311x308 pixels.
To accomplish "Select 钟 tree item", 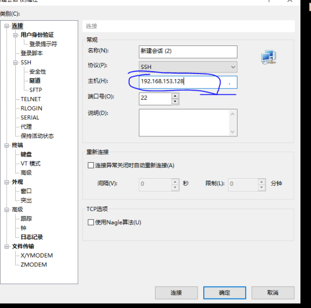I will [24, 228].
